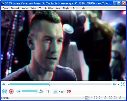The height and width of the screenshot is (101, 127).
Task: Click the Paused status text
Action: 5,98
